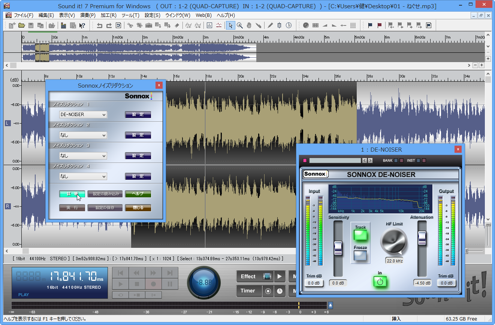The height and width of the screenshot is (325, 495).
Task: Click the 実行 execute button
Action: (72, 207)
